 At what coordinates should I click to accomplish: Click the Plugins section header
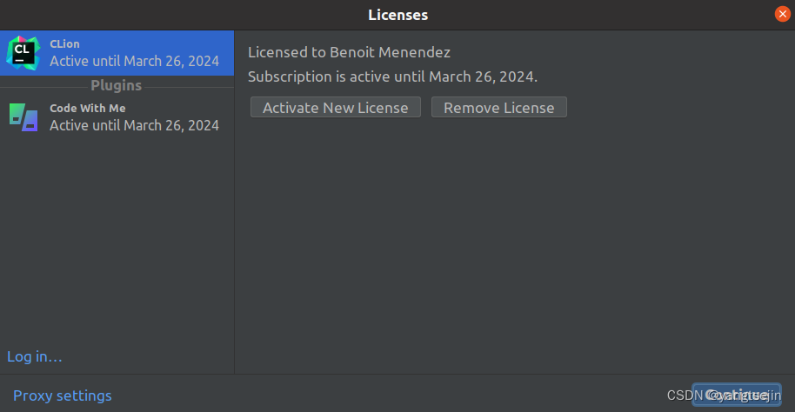point(117,85)
